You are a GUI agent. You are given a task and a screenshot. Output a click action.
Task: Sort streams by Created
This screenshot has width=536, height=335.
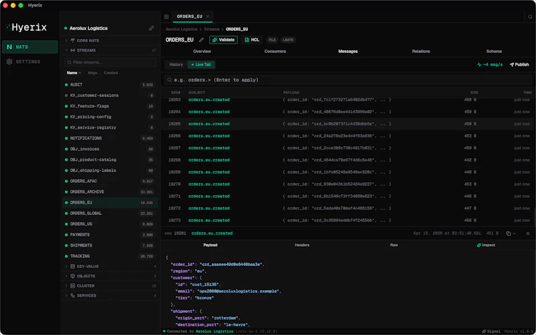(x=111, y=73)
